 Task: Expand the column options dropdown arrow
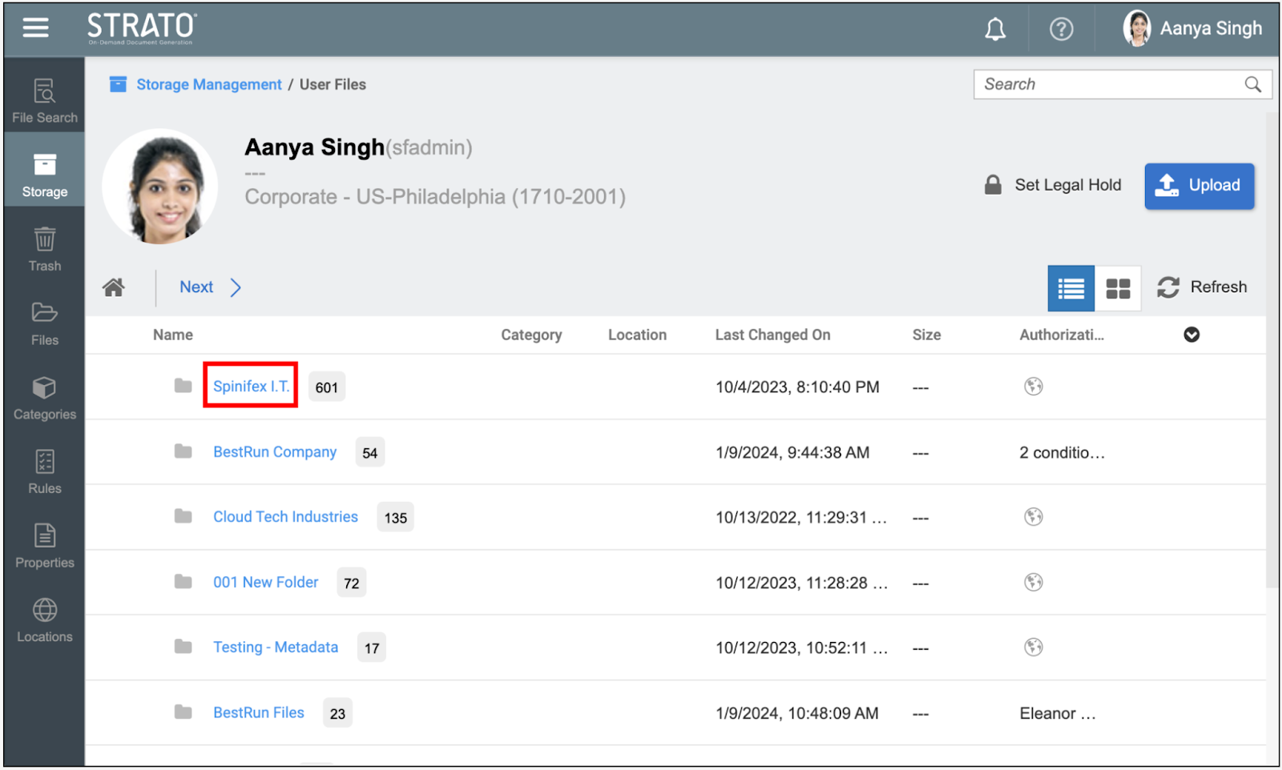(x=1191, y=335)
